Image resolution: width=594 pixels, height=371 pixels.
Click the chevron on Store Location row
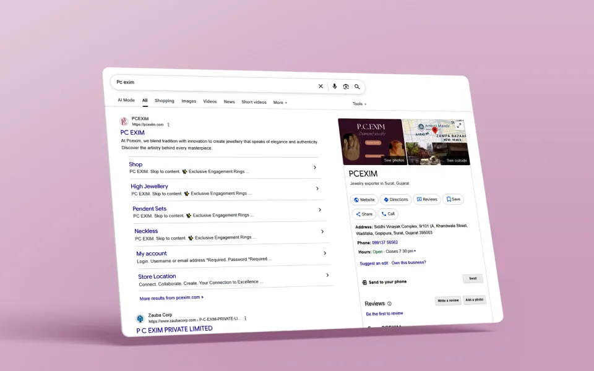click(328, 275)
